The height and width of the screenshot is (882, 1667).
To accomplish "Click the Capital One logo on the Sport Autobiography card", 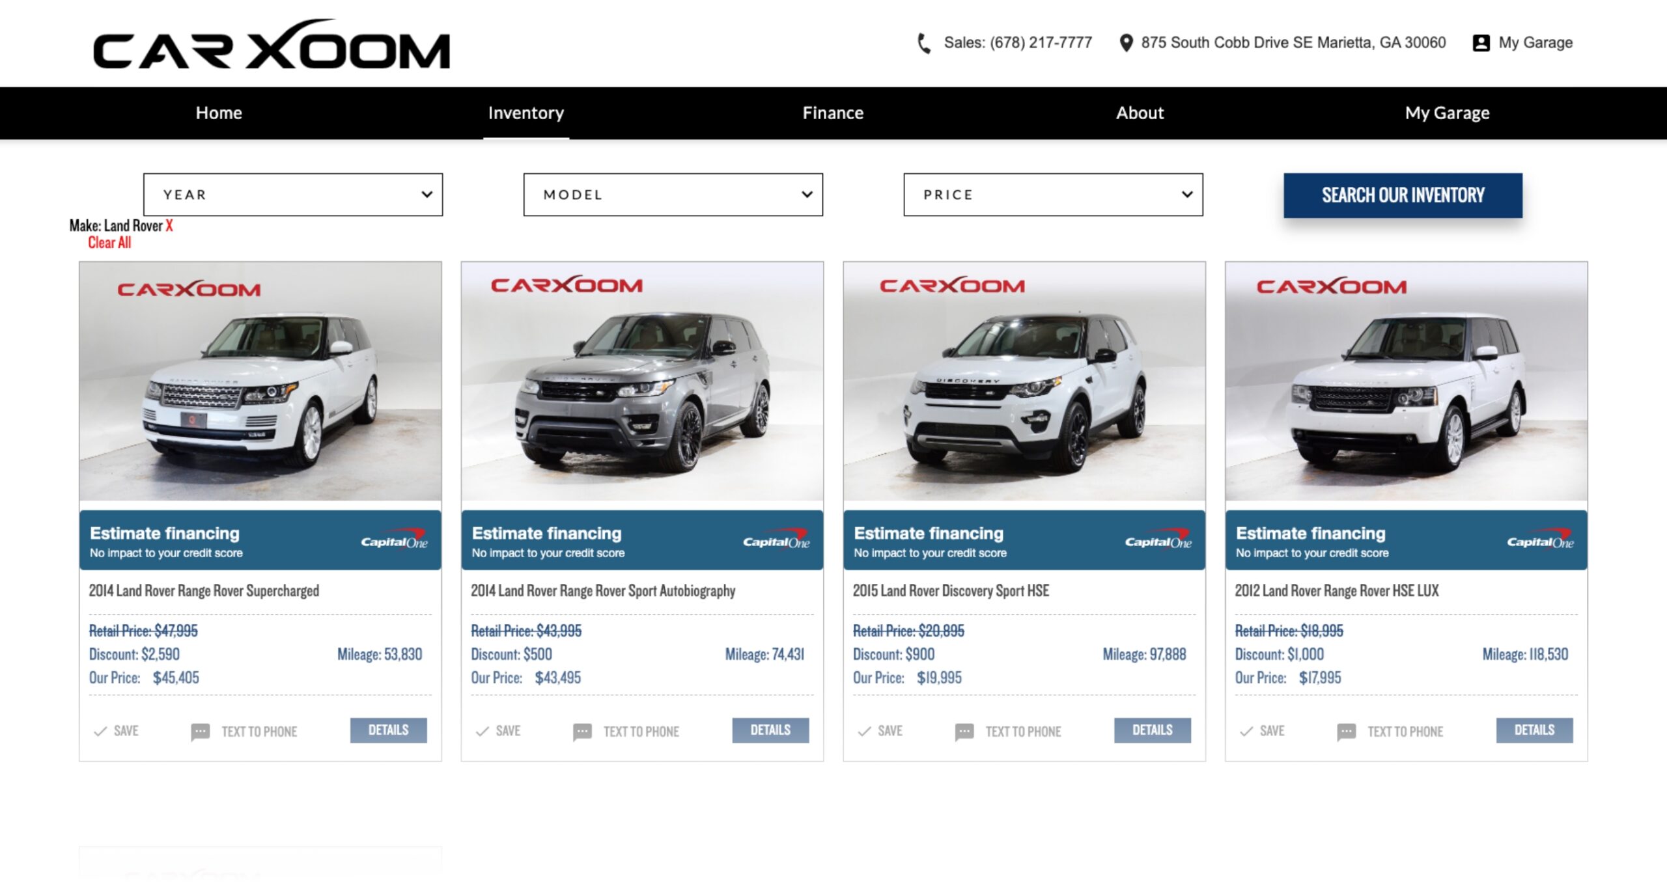I will [777, 540].
